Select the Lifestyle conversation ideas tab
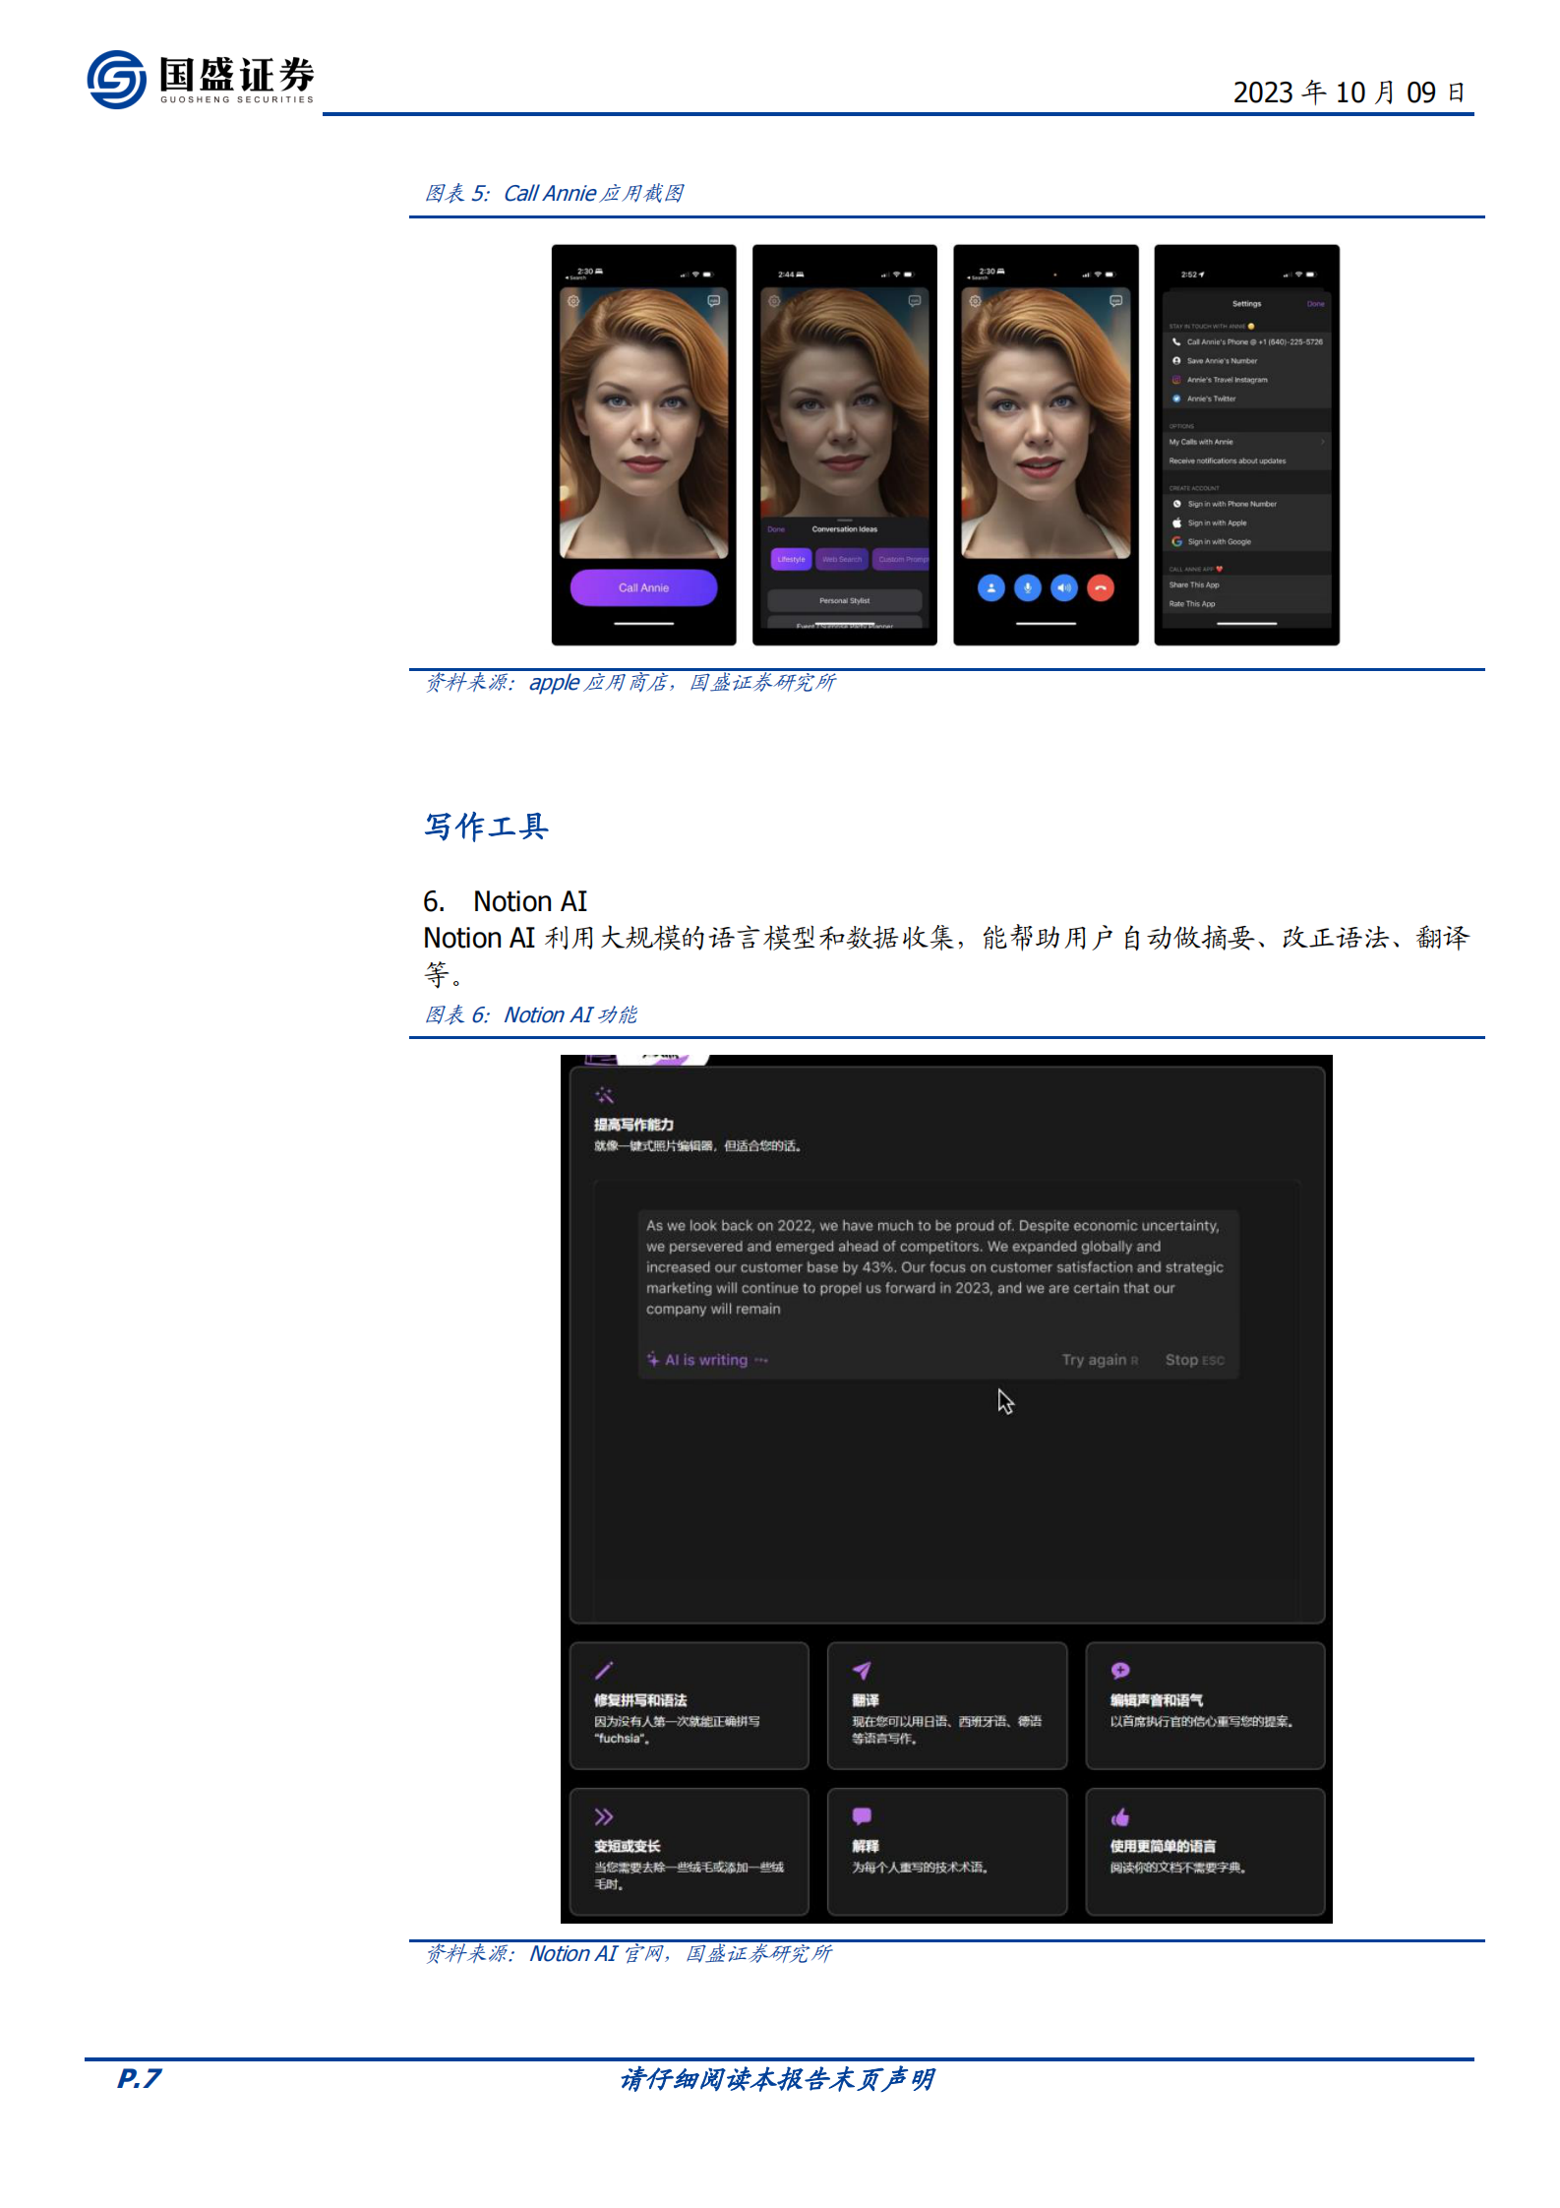 (x=791, y=559)
